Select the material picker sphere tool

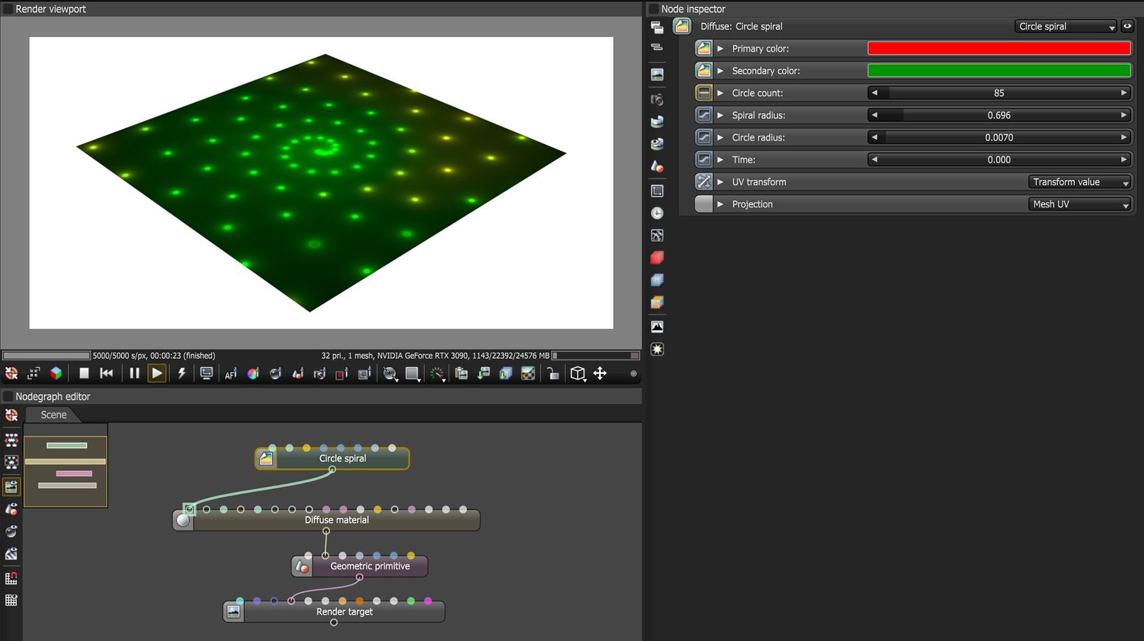tap(276, 374)
